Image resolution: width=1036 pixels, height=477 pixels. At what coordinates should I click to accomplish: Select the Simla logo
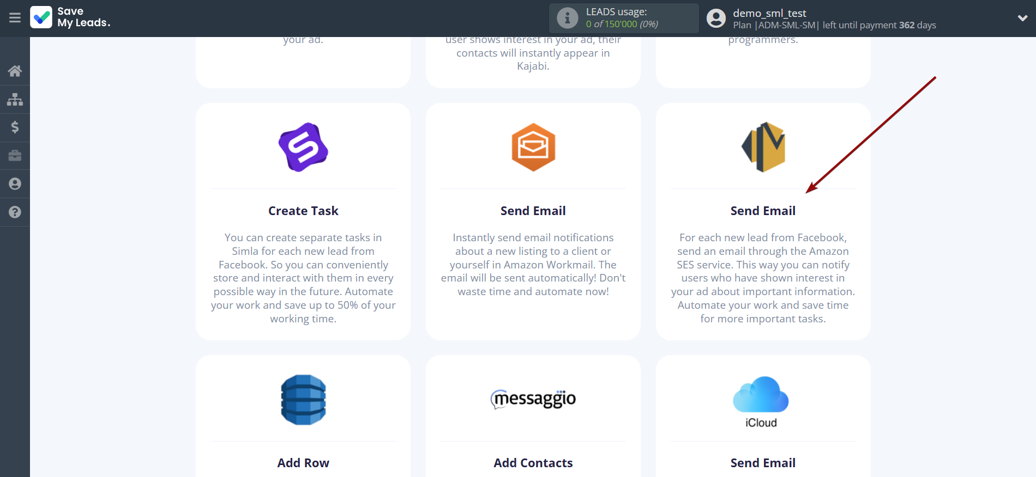(303, 147)
